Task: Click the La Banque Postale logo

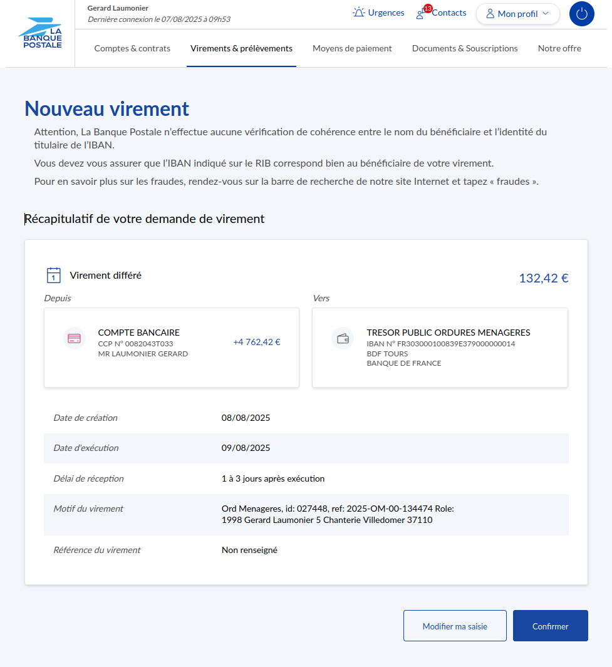Action: (x=40, y=34)
